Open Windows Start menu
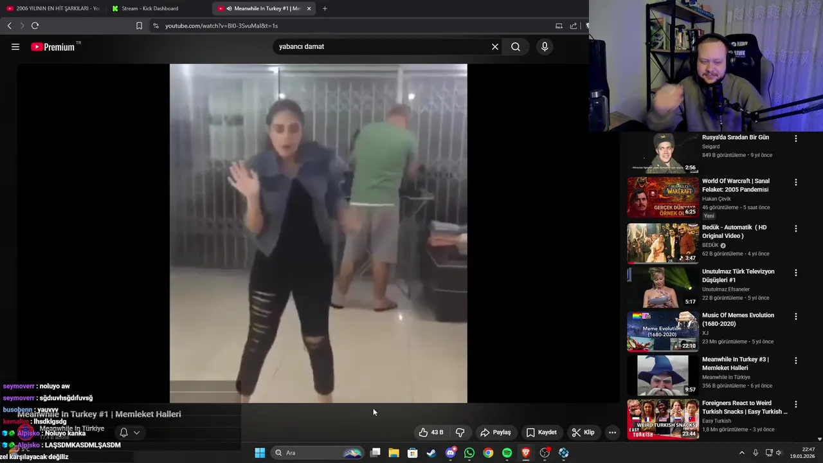823x463 pixels. [x=260, y=453]
